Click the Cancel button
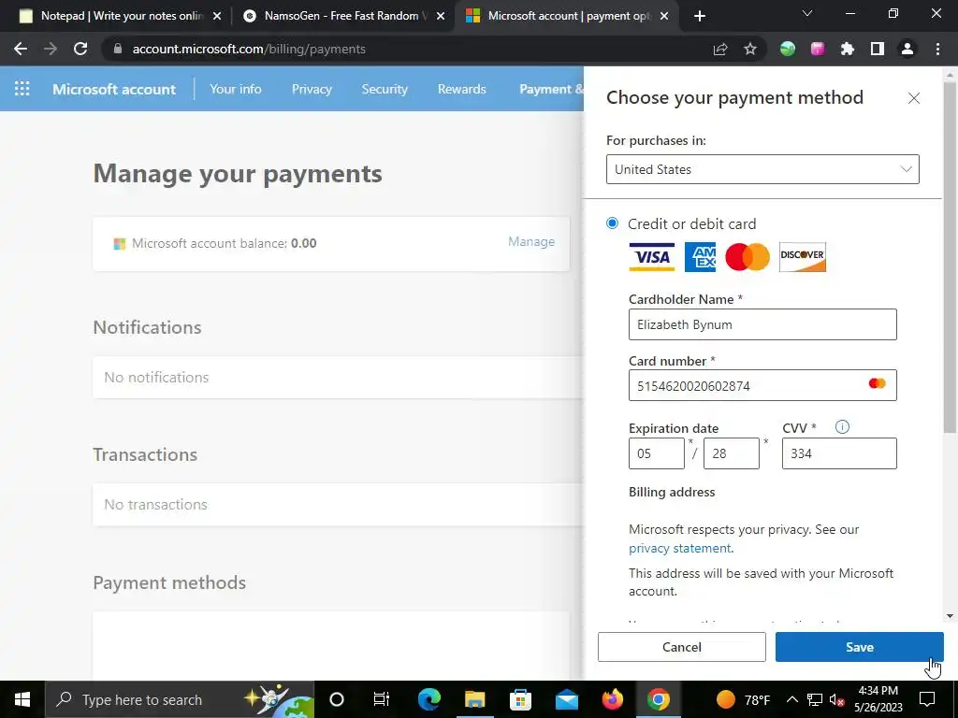 pos(681,647)
